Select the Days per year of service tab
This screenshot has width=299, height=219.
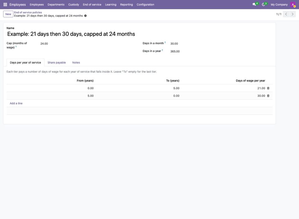pos(25,63)
